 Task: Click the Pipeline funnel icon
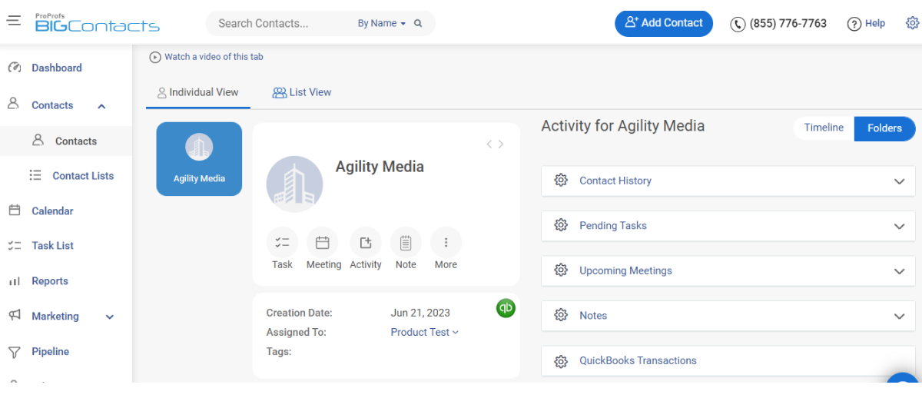14,352
